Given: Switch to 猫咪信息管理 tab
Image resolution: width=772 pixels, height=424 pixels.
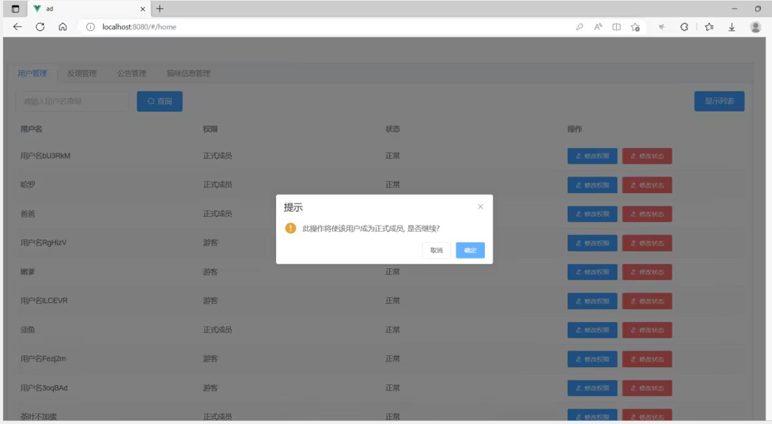Looking at the screenshot, I should (188, 74).
